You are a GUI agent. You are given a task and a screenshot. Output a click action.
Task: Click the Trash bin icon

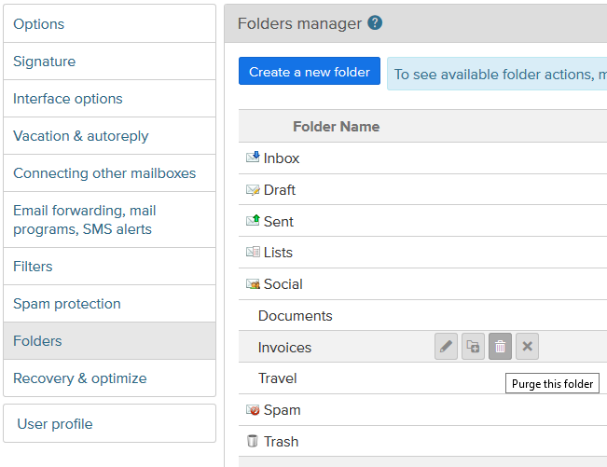point(253,441)
